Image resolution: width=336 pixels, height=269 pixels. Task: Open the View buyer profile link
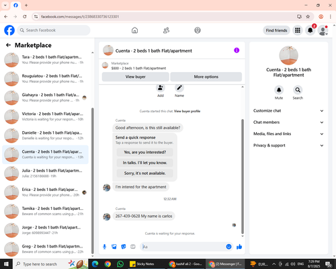187,111
